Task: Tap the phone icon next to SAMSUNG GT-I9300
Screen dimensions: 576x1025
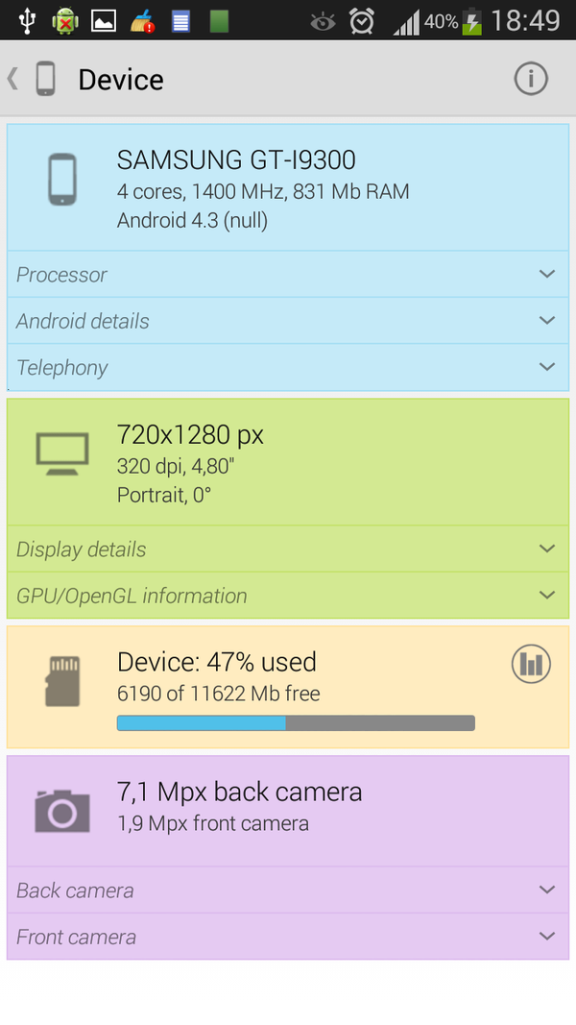Action: [61, 179]
